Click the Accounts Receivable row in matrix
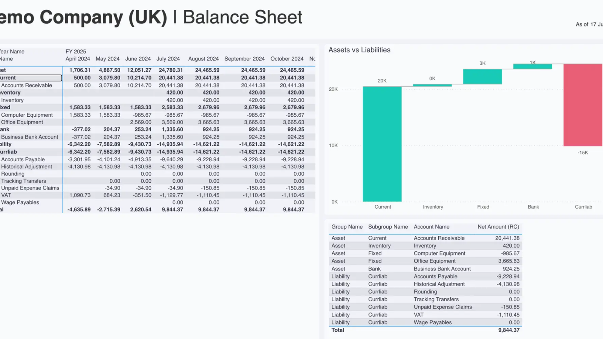This screenshot has width=603, height=339. pyautogui.click(x=26, y=86)
